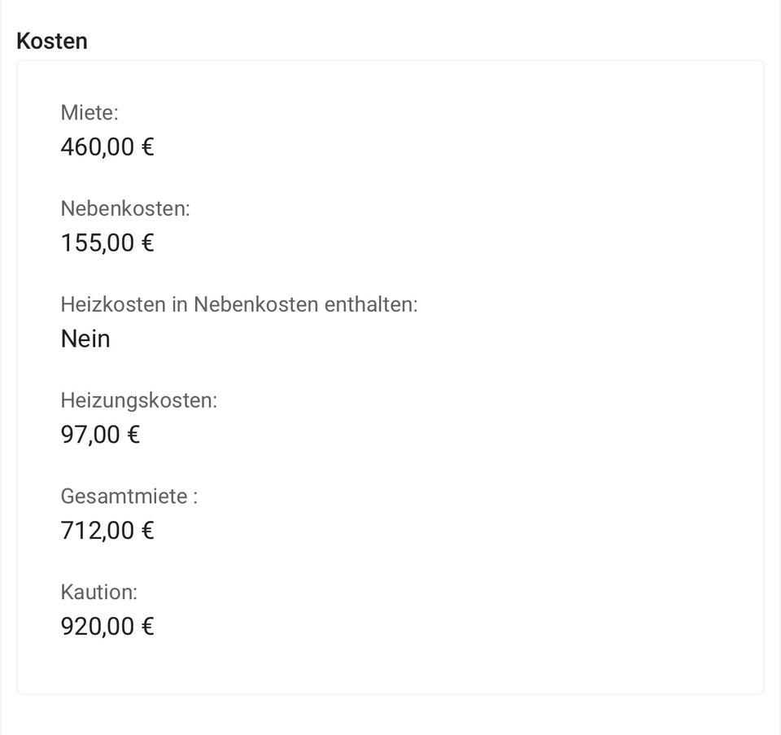Viewport: 781px width, 735px height.
Task: Click the Heizkosten in Nebenkosten enthalten label
Action: [238, 304]
